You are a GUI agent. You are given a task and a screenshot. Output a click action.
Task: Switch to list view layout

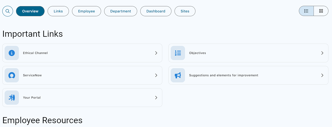[306, 11]
